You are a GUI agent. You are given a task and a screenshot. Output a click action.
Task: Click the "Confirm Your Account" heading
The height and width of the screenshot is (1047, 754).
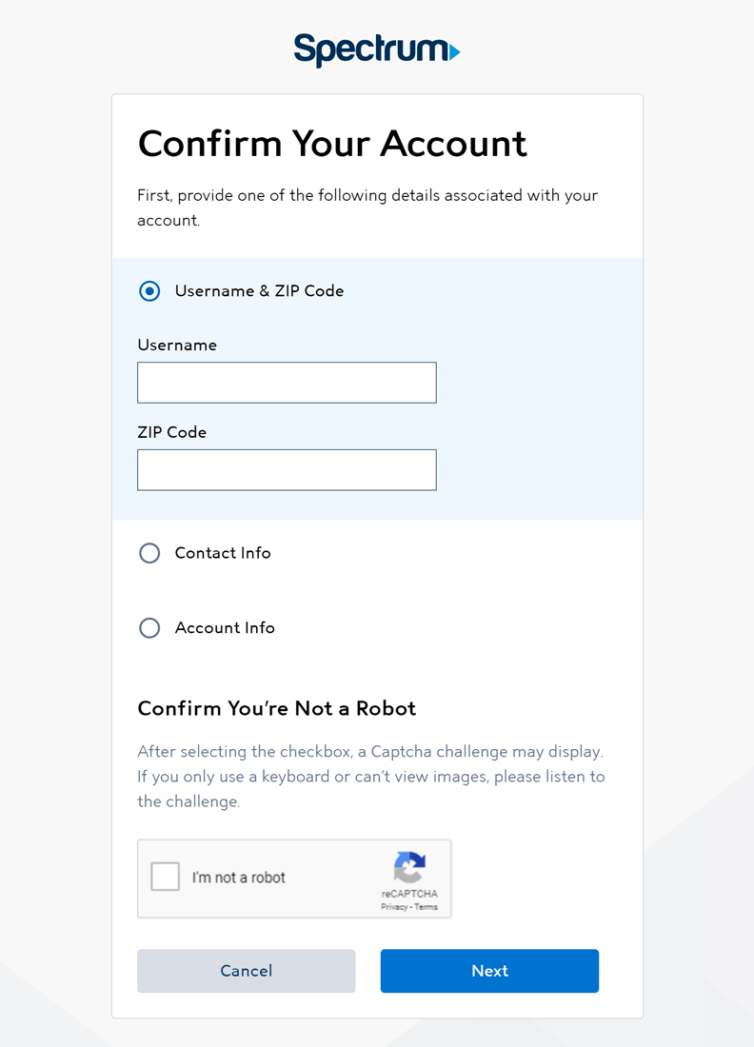coord(332,143)
